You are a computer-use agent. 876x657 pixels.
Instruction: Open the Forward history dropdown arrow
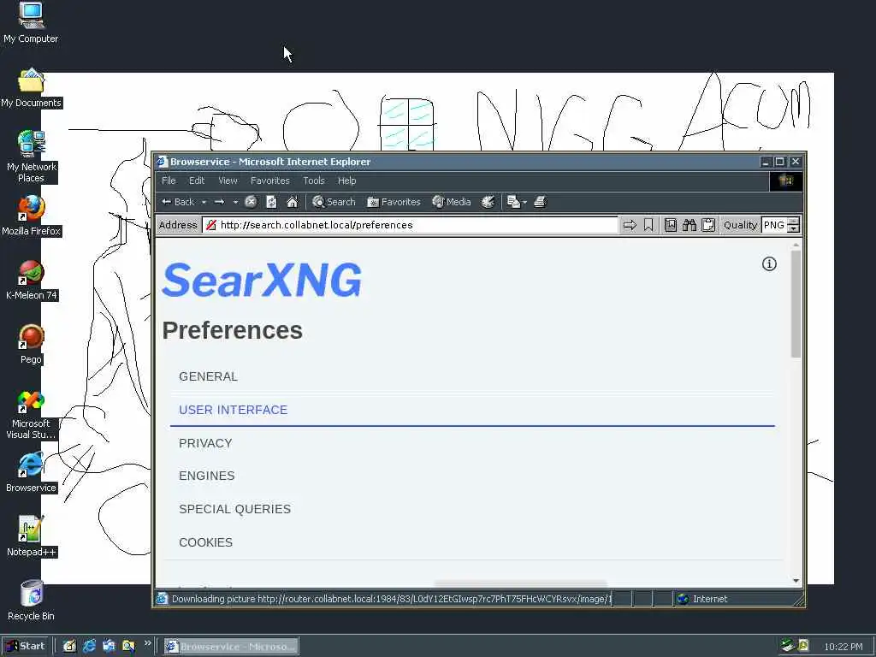point(235,202)
